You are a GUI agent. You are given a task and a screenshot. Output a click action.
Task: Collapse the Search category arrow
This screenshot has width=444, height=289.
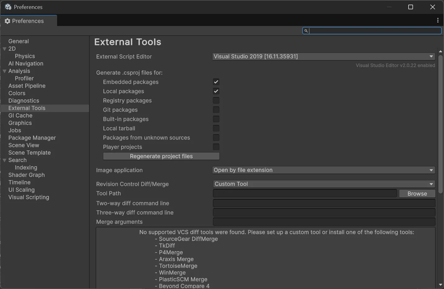(x=4, y=160)
